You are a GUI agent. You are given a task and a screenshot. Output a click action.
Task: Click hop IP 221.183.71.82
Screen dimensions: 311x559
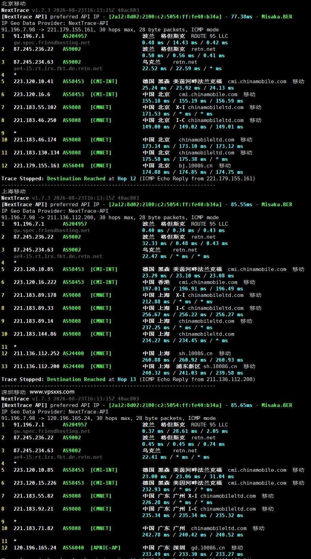click(x=33, y=528)
